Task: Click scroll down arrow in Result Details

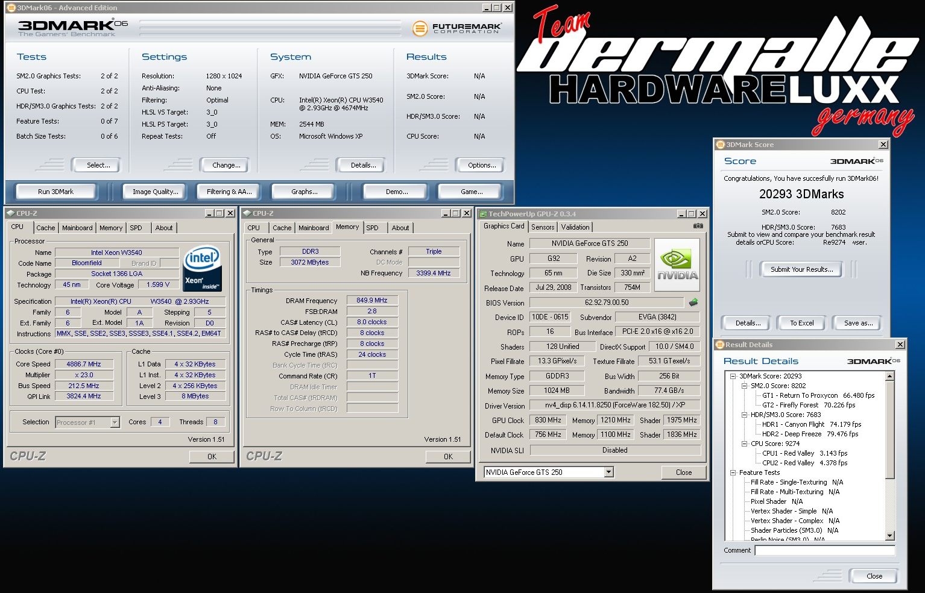Action: click(890, 536)
